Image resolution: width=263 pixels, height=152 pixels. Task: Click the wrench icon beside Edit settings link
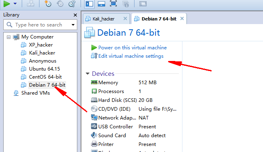pos(94,56)
